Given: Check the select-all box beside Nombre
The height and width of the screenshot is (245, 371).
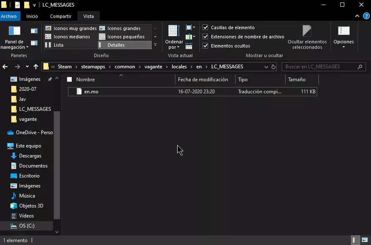Looking at the screenshot, I should tap(69, 80).
